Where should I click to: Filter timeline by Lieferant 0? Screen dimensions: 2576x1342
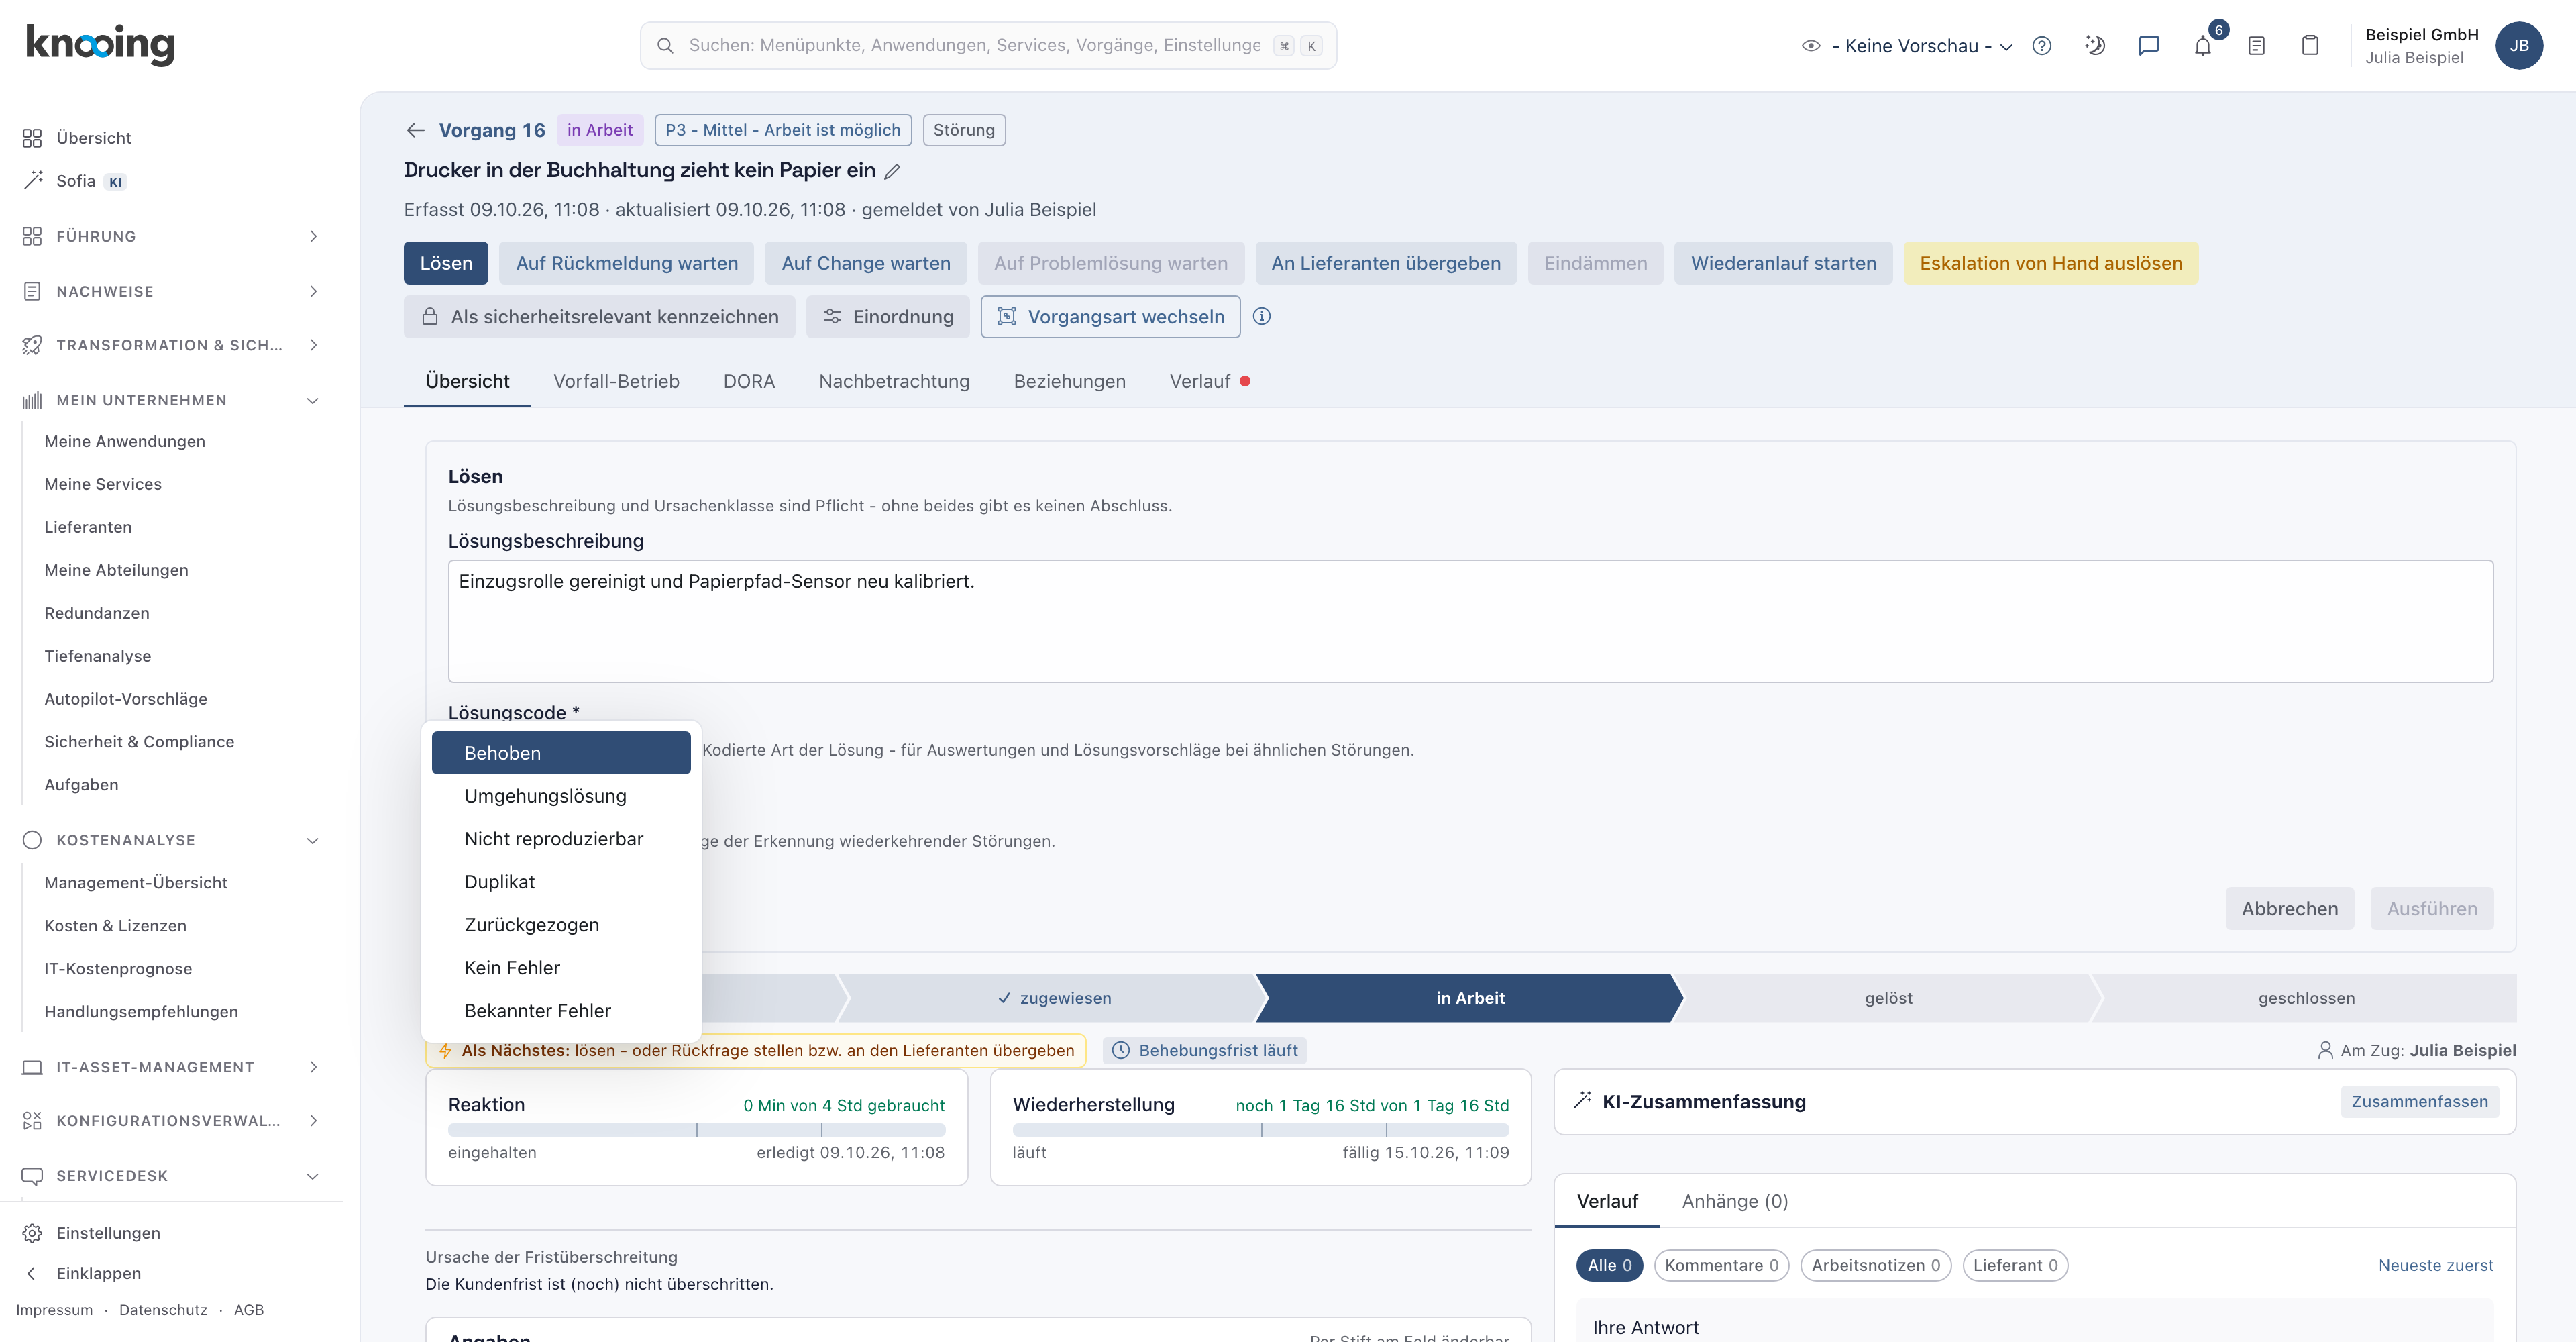click(2015, 1265)
